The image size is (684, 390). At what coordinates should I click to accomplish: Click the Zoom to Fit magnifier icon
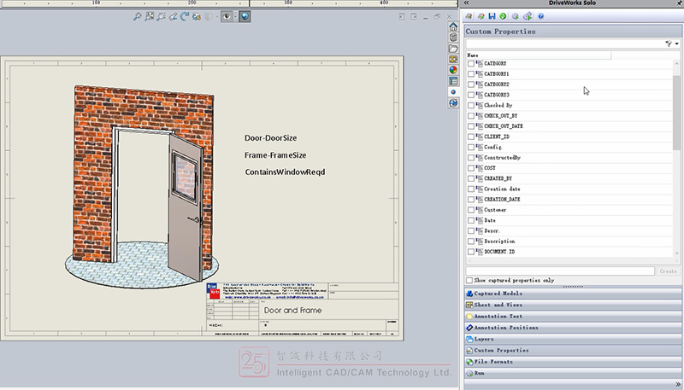pos(137,16)
